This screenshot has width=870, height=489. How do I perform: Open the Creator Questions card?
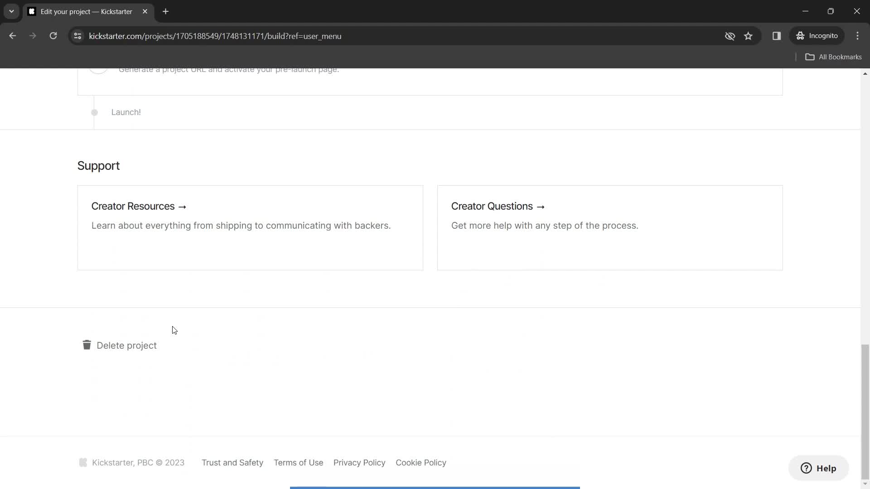point(610,228)
